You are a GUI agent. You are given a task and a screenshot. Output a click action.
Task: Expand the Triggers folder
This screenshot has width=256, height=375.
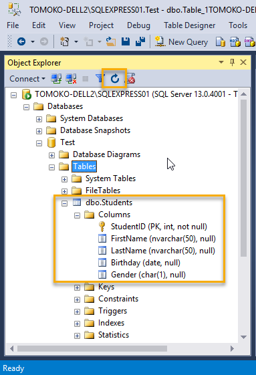pyautogui.click(x=77, y=311)
